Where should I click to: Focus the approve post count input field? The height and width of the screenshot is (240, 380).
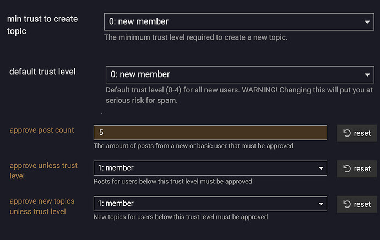tap(210, 133)
